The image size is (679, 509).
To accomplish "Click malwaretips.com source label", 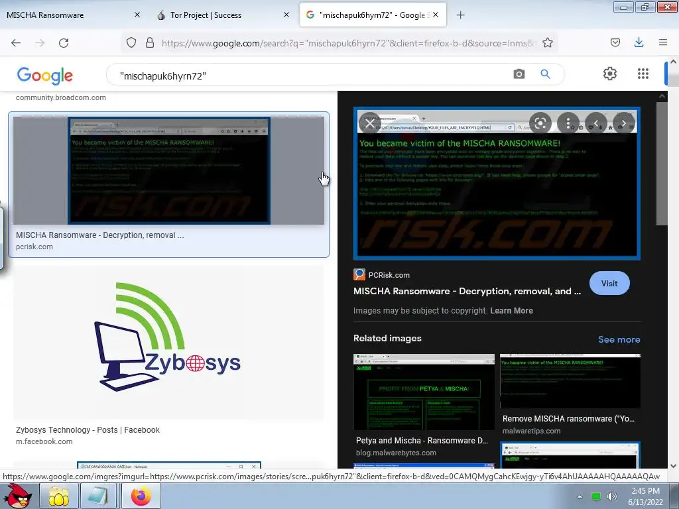I will (531, 431).
